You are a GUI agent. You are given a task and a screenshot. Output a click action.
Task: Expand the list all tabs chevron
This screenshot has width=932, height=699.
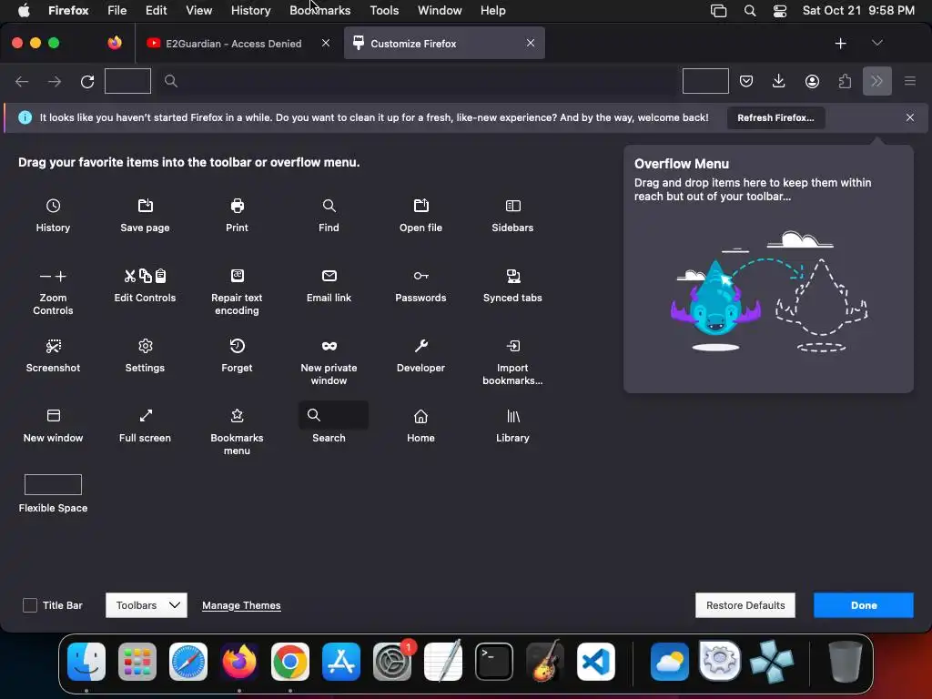point(876,43)
